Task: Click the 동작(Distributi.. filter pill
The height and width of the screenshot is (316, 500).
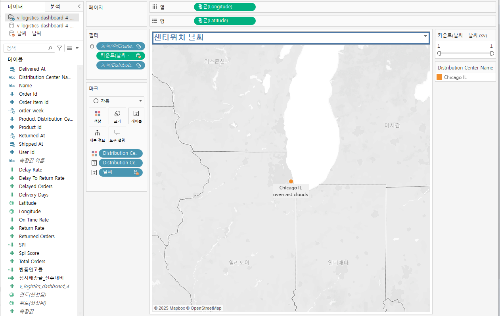Action: (x=121, y=65)
